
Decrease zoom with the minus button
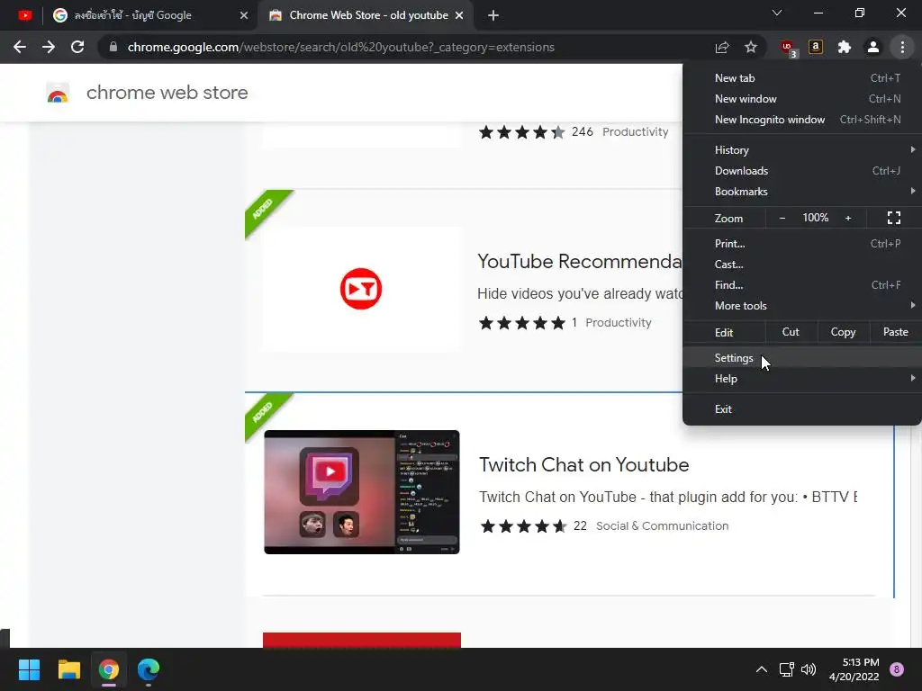coord(782,218)
